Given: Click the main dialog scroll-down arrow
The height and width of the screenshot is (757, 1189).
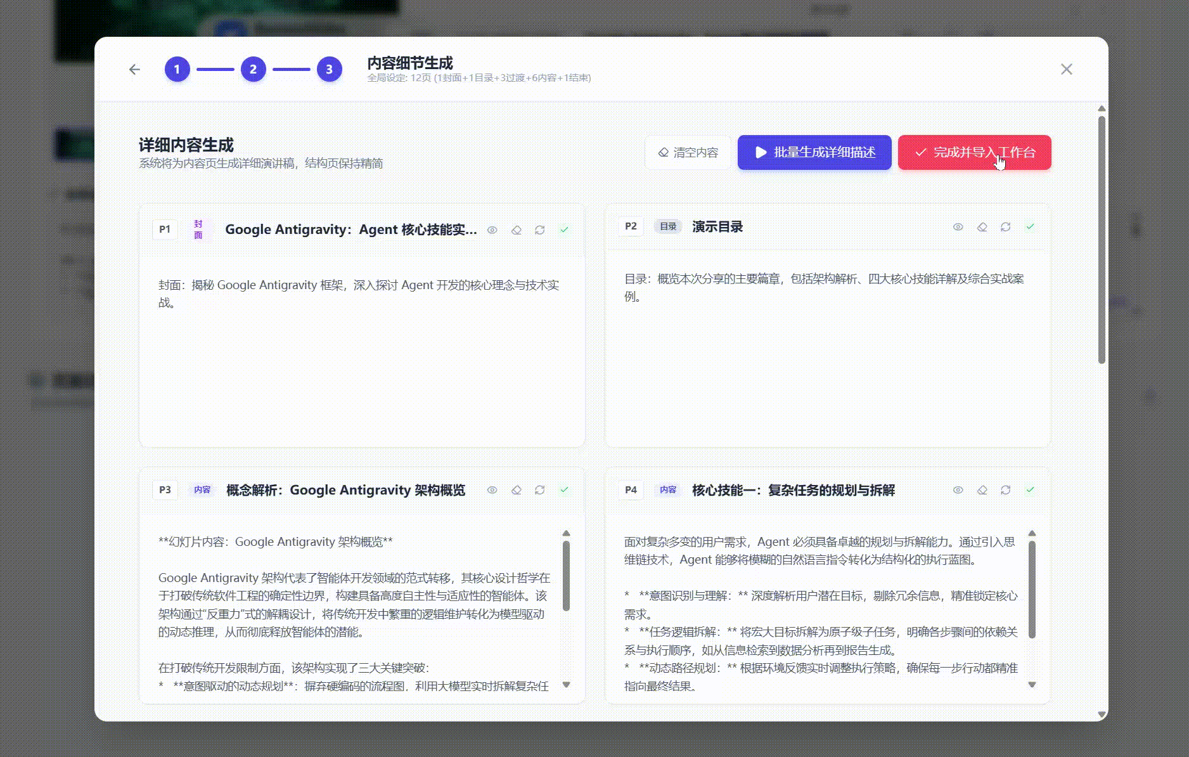Looking at the screenshot, I should [x=1102, y=715].
